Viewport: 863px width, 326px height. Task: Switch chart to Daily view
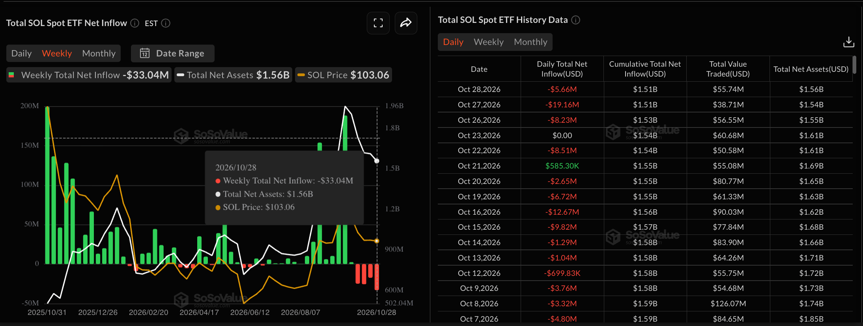(x=21, y=53)
